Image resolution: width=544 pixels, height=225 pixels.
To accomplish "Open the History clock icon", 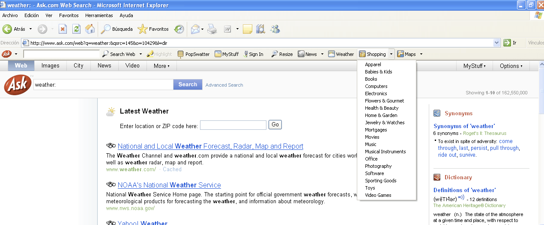I will (x=179, y=29).
